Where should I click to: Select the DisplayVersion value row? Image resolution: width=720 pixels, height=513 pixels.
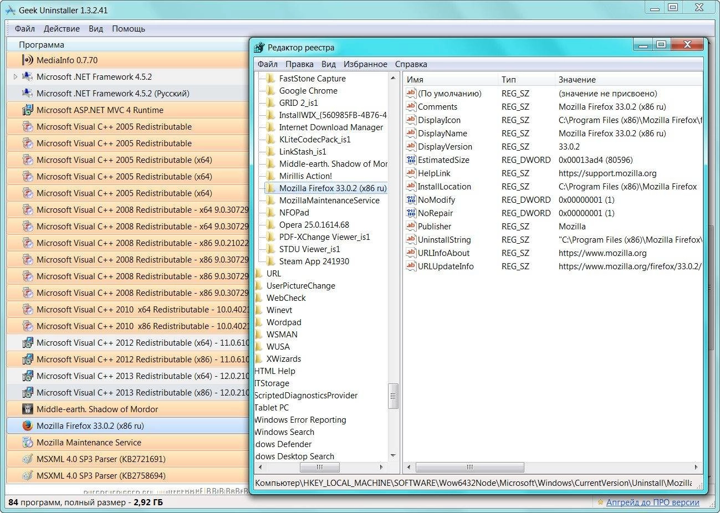pyautogui.click(x=553, y=146)
